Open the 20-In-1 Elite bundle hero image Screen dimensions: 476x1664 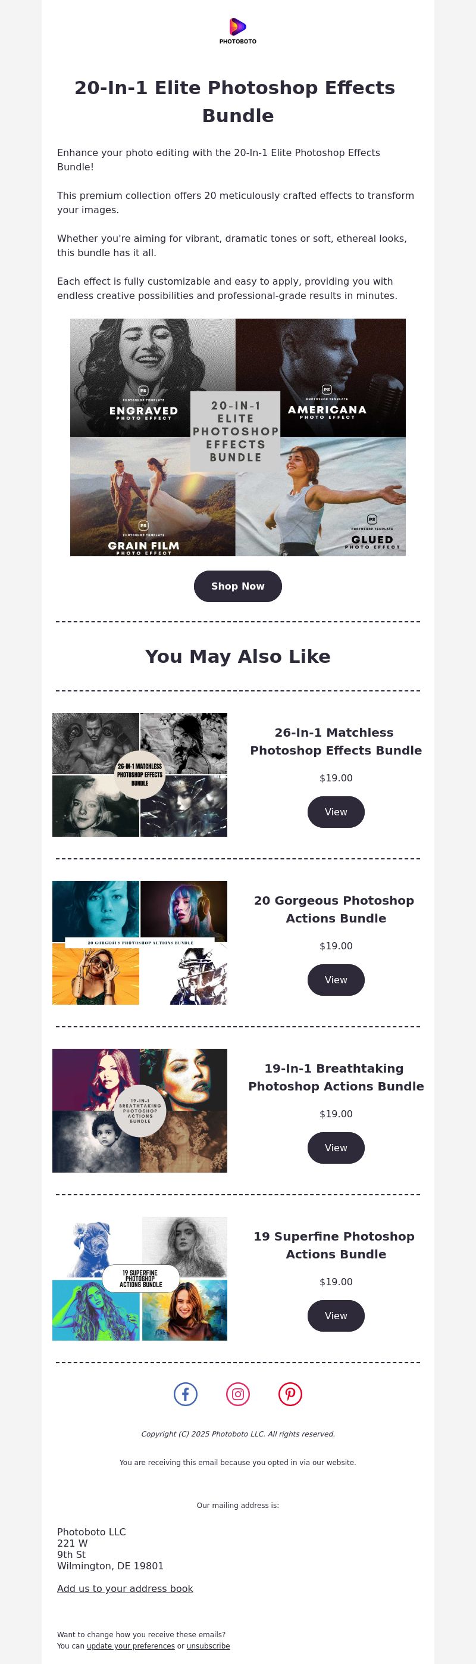click(238, 437)
